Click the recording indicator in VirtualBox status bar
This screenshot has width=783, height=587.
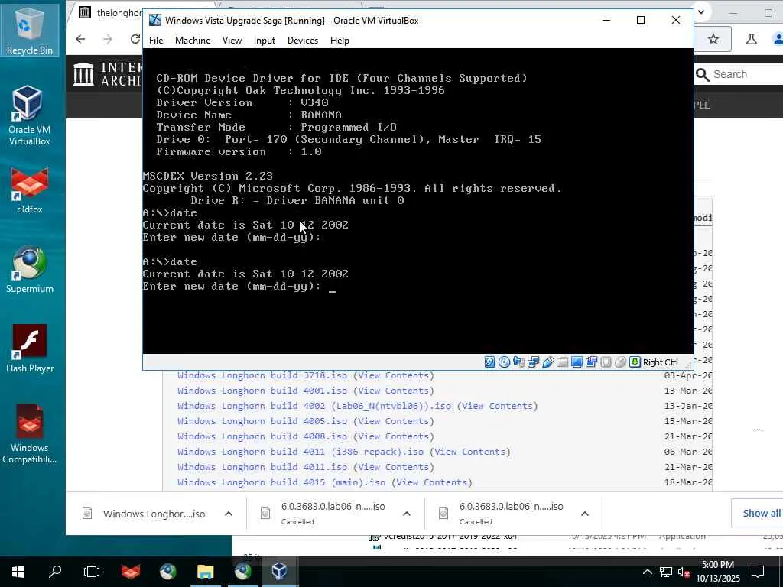(x=591, y=362)
